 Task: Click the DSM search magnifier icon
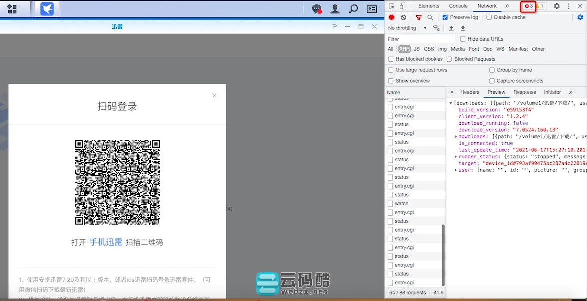[353, 9]
